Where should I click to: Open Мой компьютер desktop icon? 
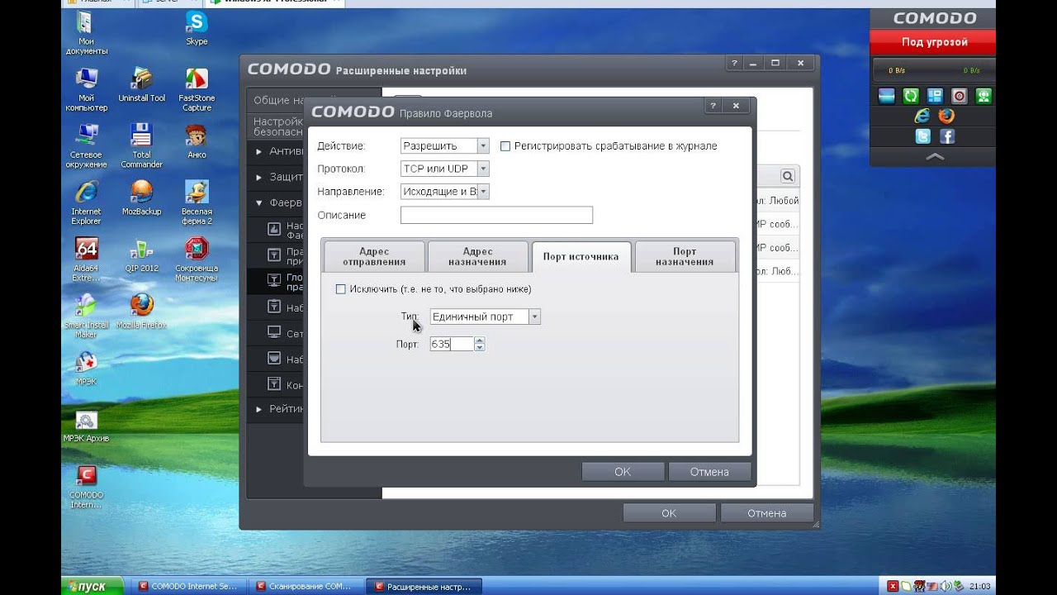[86, 89]
